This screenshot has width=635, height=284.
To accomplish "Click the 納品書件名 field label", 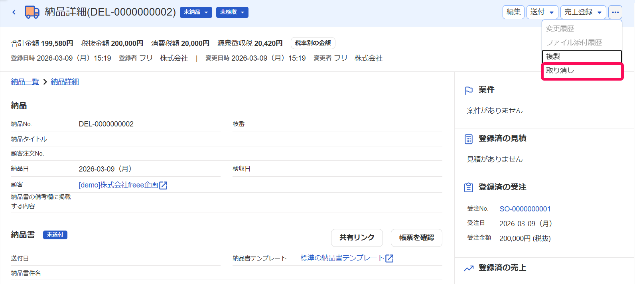I will point(26,273).
